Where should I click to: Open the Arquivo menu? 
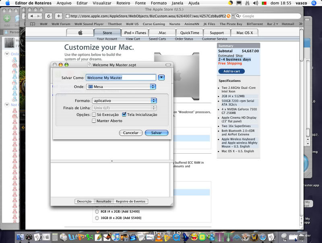pos(64,3)
